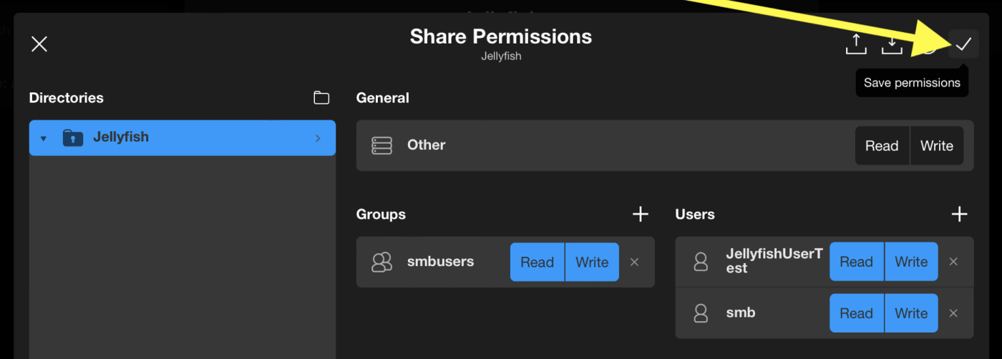Add a new user with plus icon
Image resolution: width=1002 pixels, height=359 pixels.
pos(959,214)
